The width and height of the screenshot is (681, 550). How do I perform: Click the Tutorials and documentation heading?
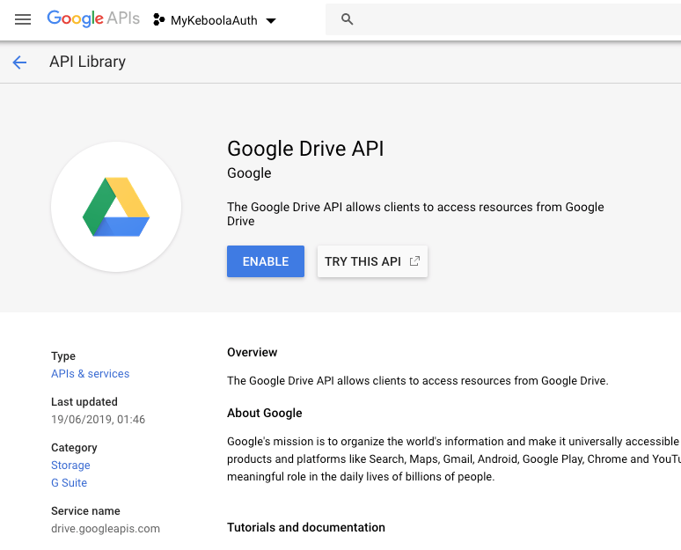click(x=306, y=527)
